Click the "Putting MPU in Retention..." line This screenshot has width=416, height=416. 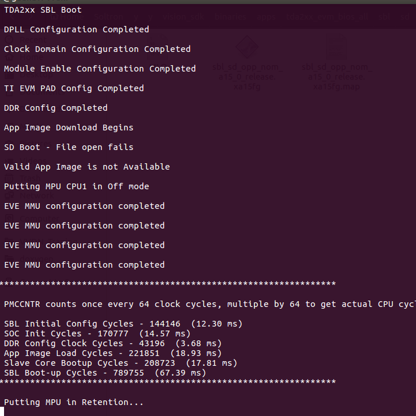pyautogui.click(x=73, y=402)
